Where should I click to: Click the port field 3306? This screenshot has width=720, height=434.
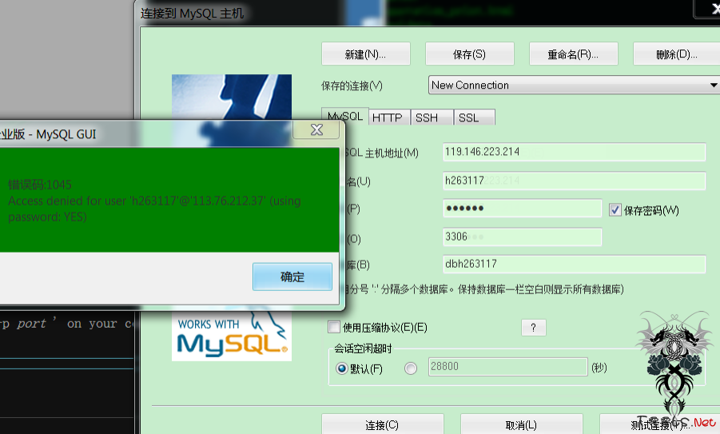tap(522, 237)
